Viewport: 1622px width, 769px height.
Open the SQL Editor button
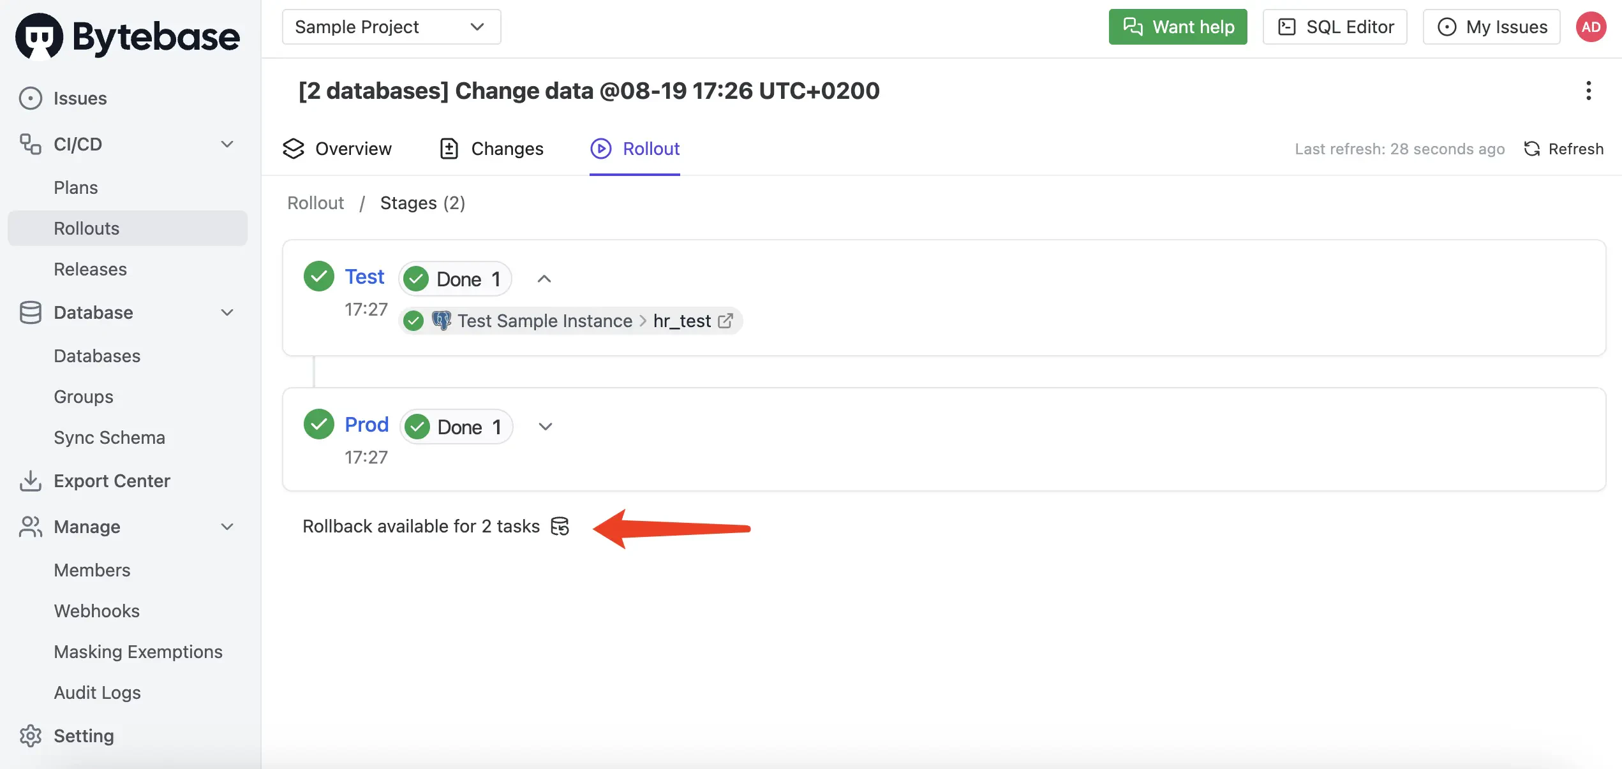click(x=1335, y=27)
